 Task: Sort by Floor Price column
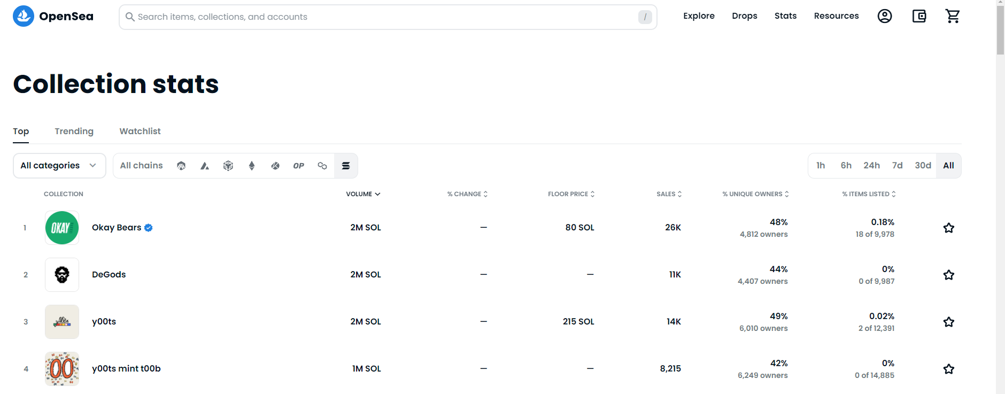[x=571, y=194]
